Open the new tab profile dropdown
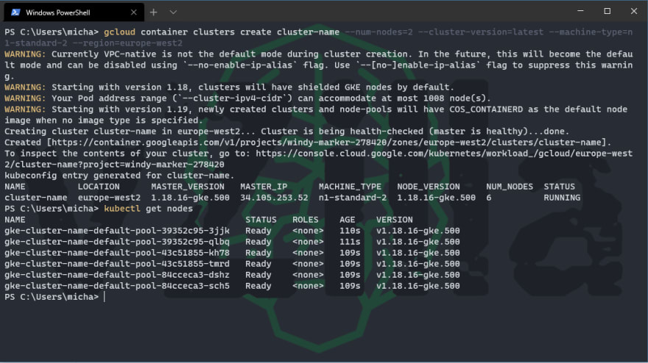Screen dimensions: 648x363 173,12
